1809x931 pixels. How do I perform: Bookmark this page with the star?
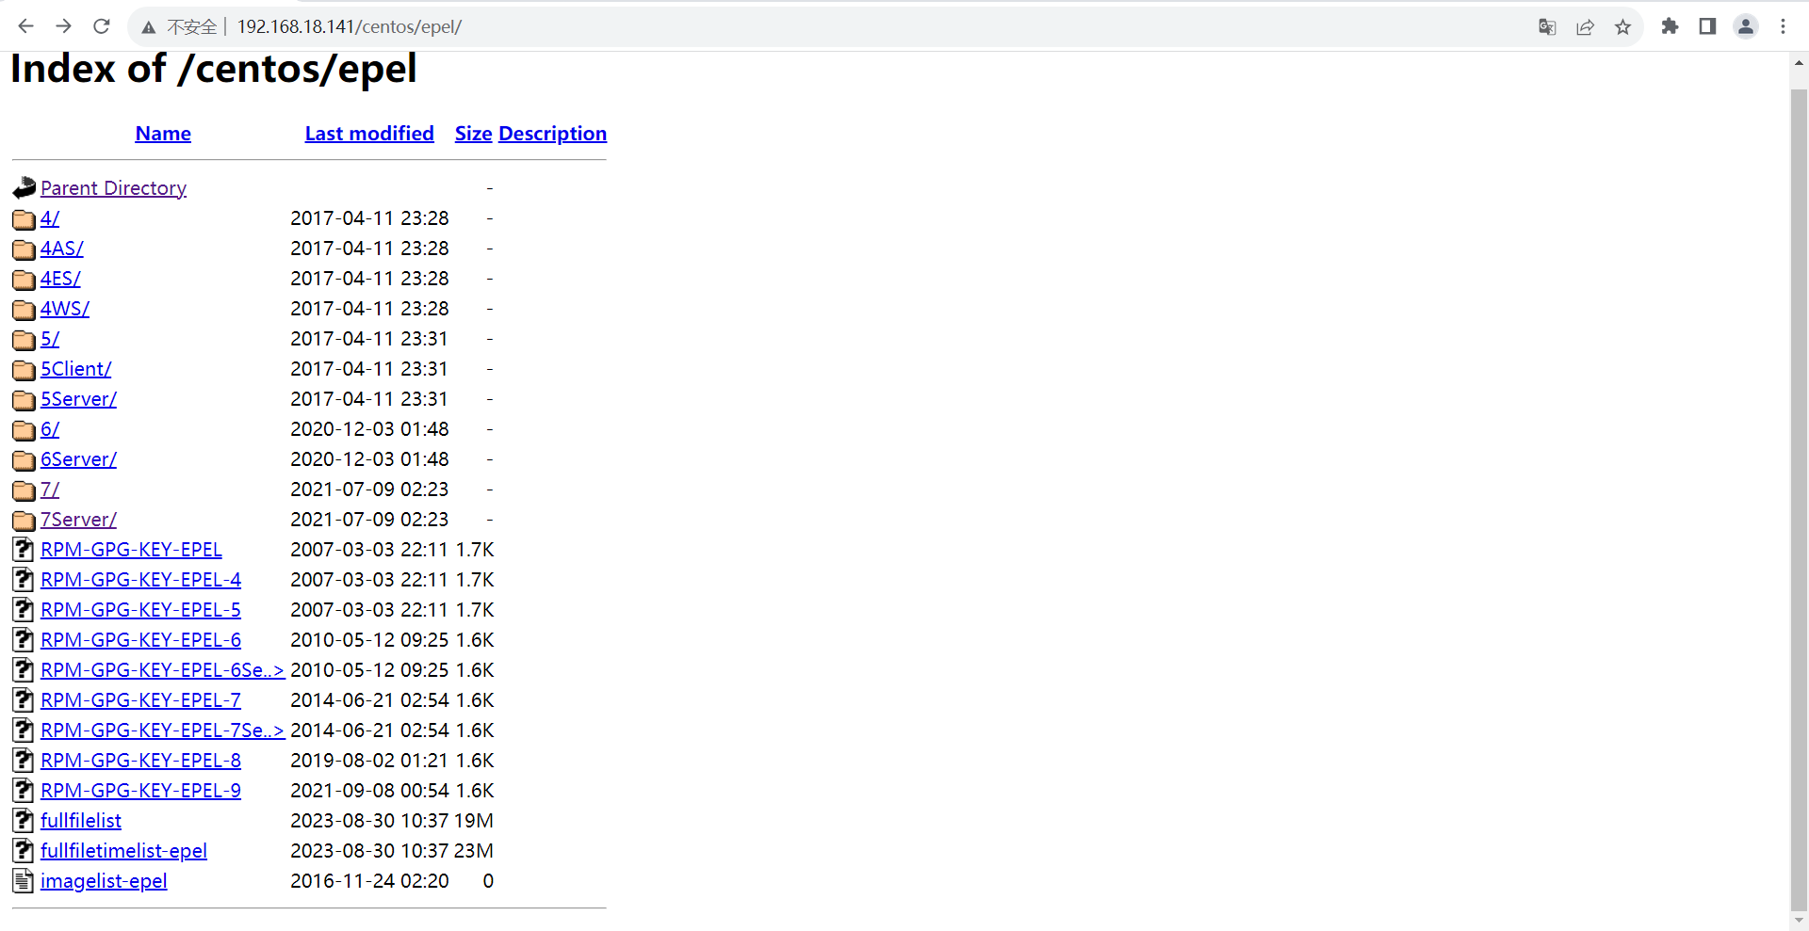click(1622, 26)
